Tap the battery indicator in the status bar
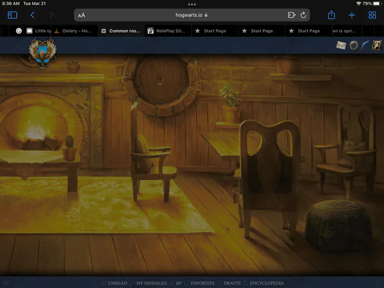This screenshot has height=288, width=384. click(377, 4)
